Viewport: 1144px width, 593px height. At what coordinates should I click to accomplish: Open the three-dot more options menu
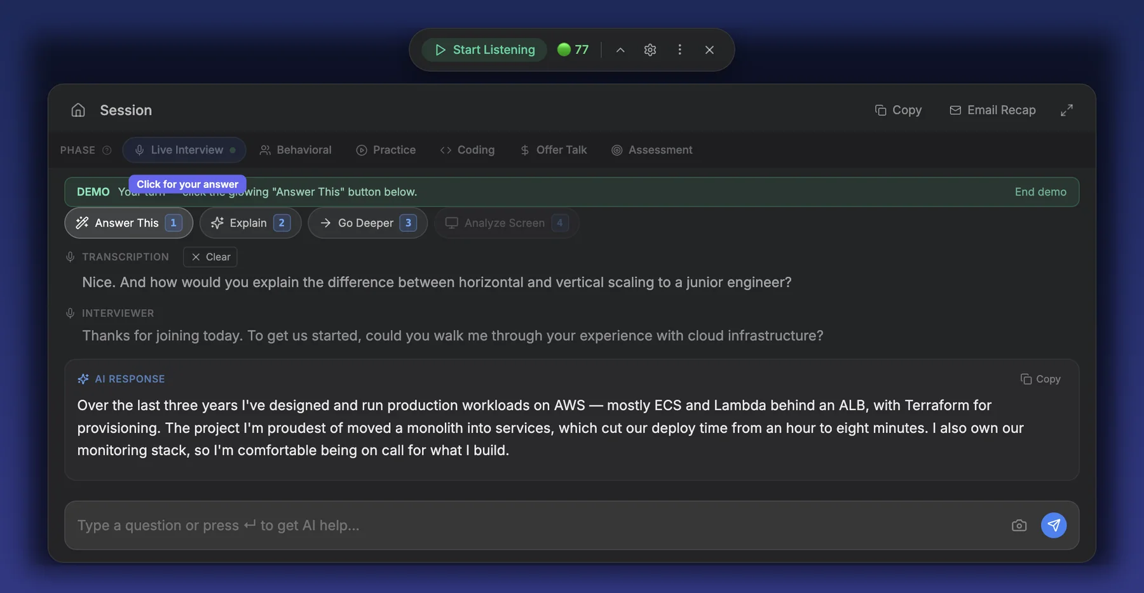(679, 50)
